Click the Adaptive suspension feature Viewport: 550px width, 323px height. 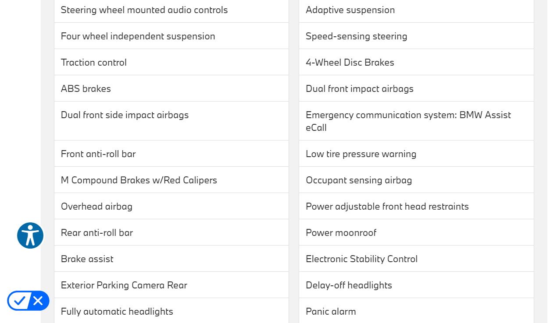click(x=350, y=10)
